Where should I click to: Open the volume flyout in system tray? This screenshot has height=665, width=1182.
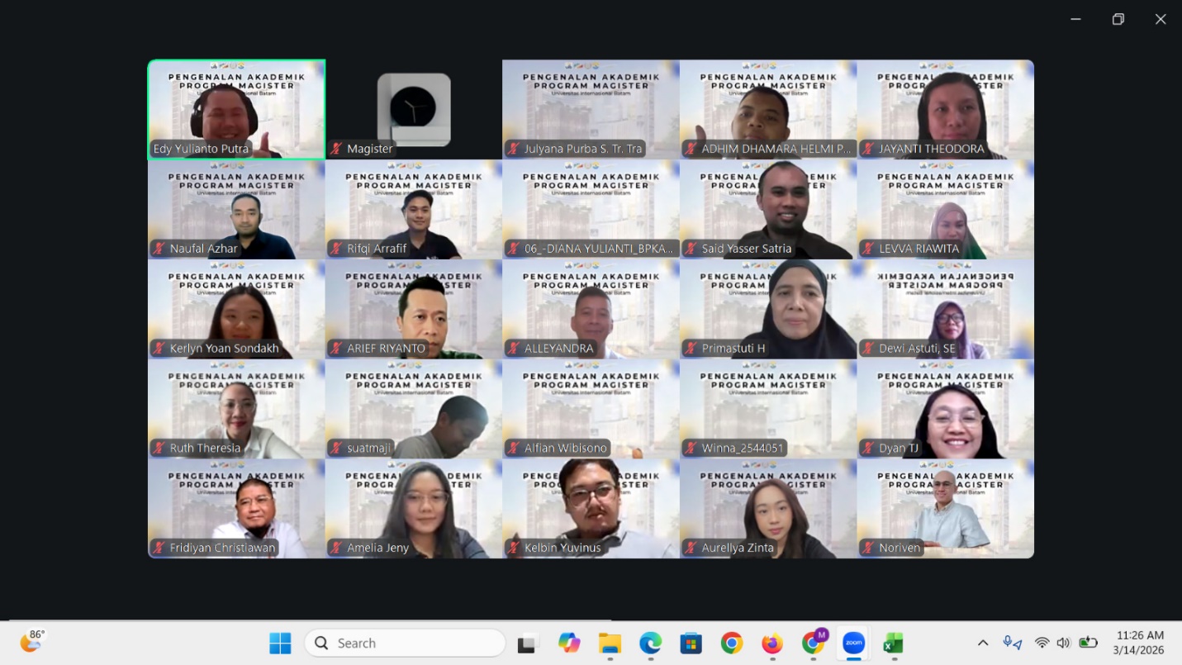click(x=1063, y=643)
